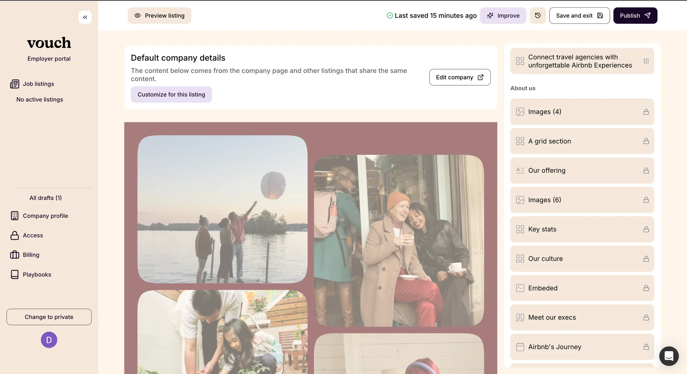
Task: Click the text icon on Our offering row
Action: click(x=520, y=170)
